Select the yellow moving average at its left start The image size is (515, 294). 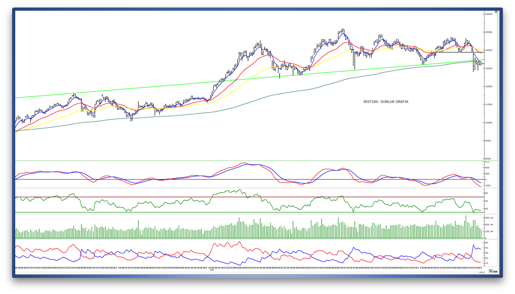pos(17,132)
